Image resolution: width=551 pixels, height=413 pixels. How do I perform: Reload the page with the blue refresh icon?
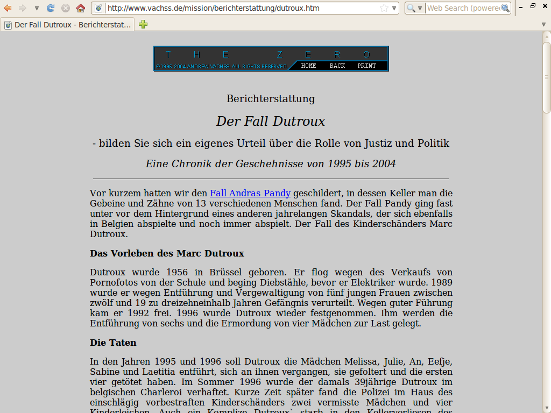click(51, 8)
